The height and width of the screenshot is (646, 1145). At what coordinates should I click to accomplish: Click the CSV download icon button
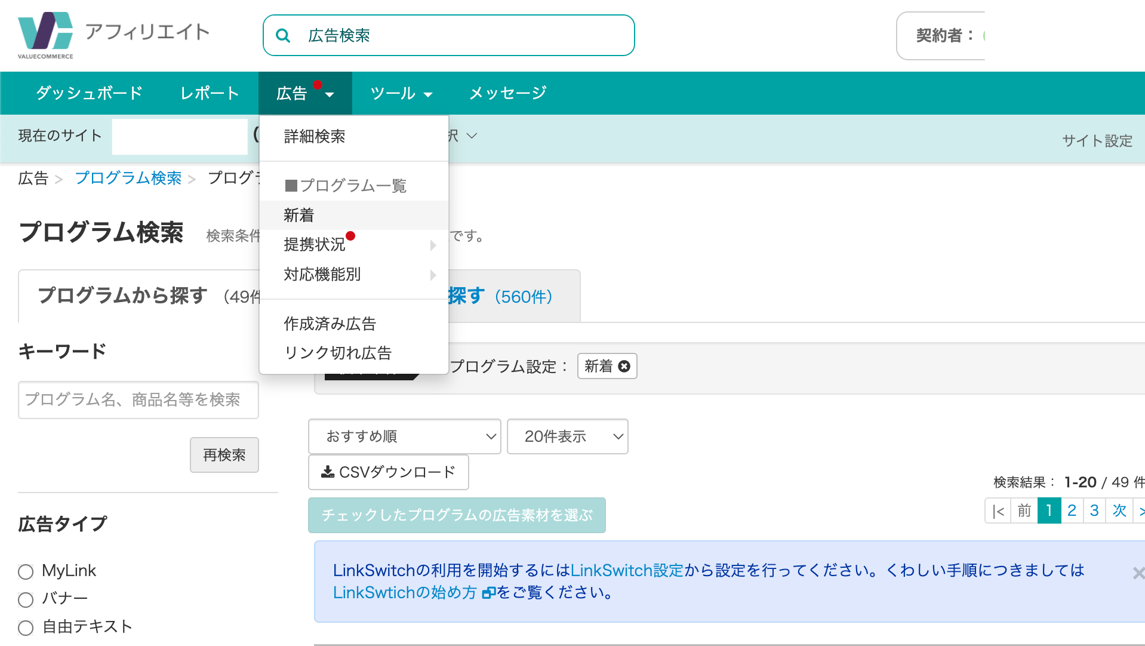point(389,472)
